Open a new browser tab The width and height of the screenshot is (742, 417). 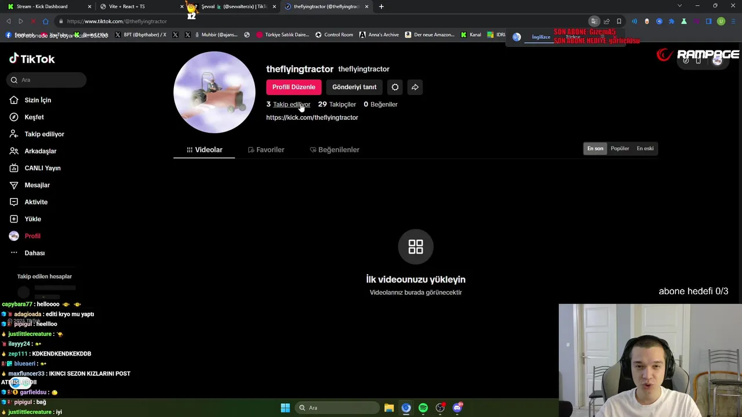tap(381, 6)
